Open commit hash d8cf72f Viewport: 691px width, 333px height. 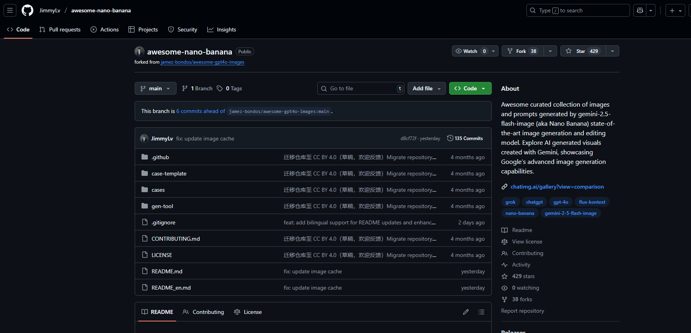point(408,138)
